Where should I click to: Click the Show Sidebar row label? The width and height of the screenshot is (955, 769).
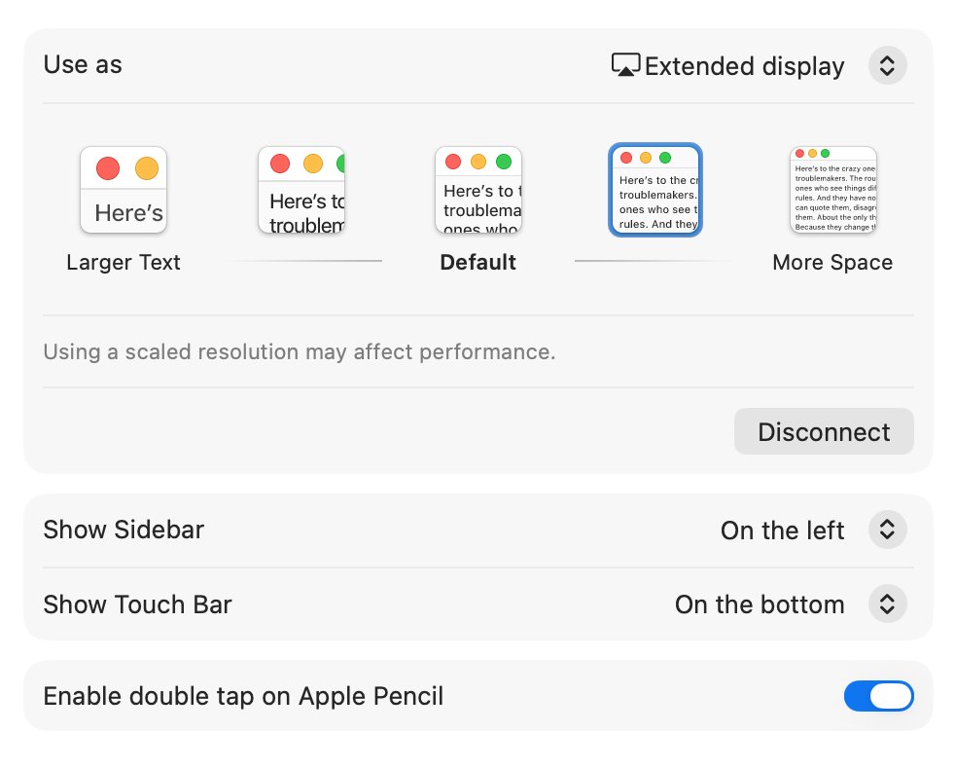coord(124,530)
